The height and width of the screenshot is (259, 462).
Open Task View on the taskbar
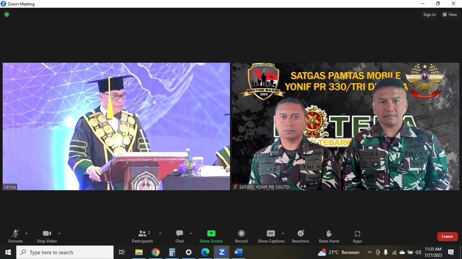122,252
